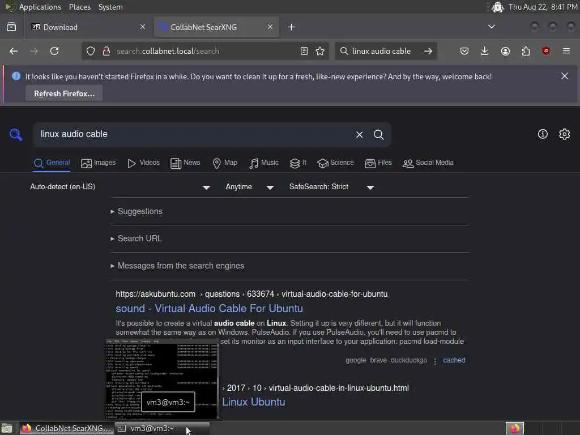The height and width of the screenshot is (435, 580).
Task: Run search with the magnifier button
Action: 379,135
